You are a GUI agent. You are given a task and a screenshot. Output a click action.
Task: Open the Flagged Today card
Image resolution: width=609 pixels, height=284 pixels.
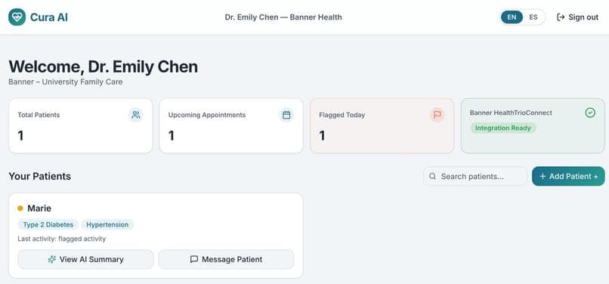pyautogui.click(x=382, y=126)
